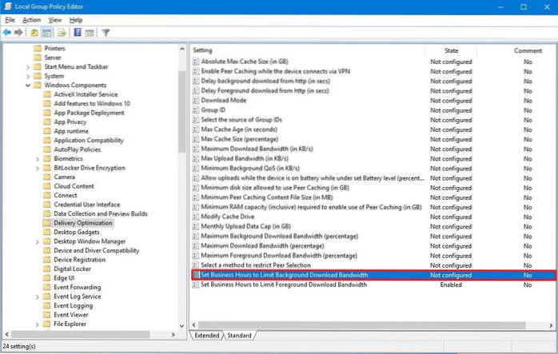
Task: Sort the list by the State column header
Action: point(450,50)
